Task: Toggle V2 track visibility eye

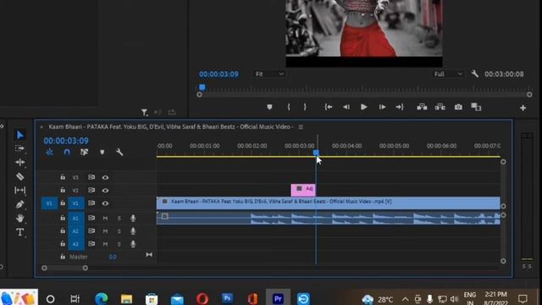Action: click(105, 190)
